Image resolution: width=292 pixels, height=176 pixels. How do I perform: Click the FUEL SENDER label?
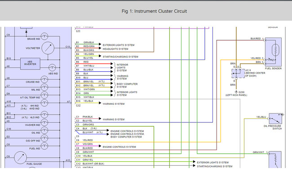click(274, 69)
